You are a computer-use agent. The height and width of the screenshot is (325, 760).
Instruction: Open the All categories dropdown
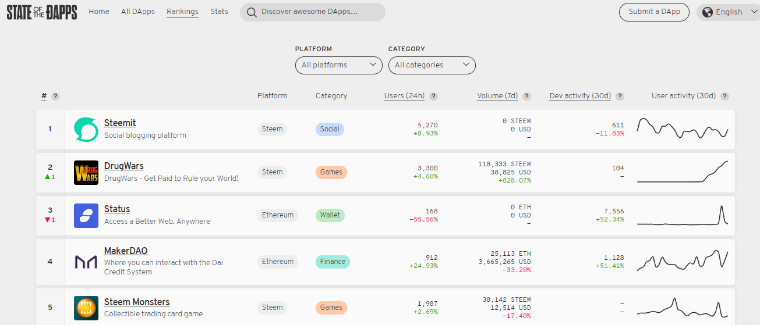coord(432,65)
